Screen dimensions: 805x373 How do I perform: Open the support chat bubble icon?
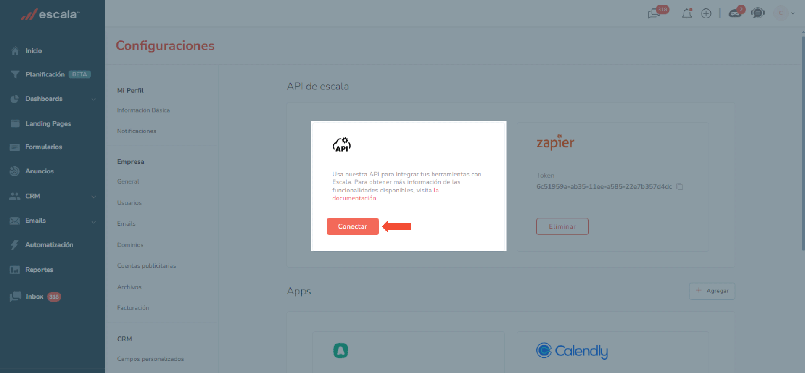click(x=758, y=13)
